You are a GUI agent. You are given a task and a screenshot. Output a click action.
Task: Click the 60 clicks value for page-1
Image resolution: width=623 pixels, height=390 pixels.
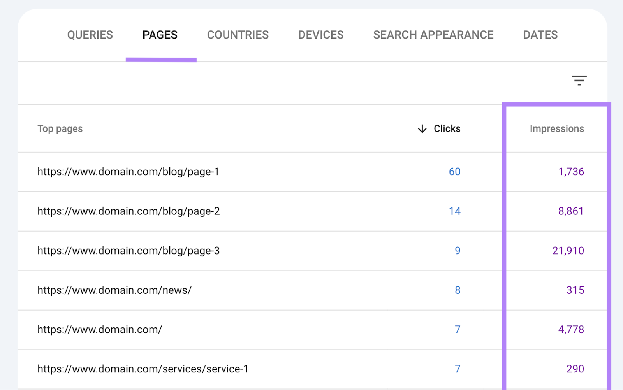click(454, 172)
